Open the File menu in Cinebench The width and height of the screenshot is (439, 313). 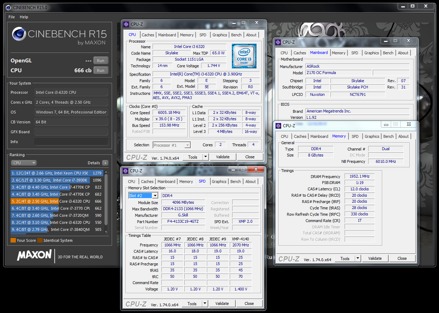[12, 17]
